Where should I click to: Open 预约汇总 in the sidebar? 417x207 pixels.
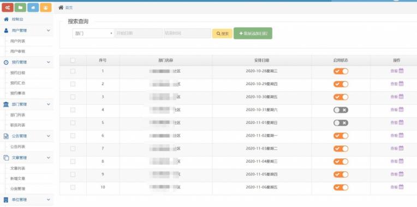(x=18, y=83)
